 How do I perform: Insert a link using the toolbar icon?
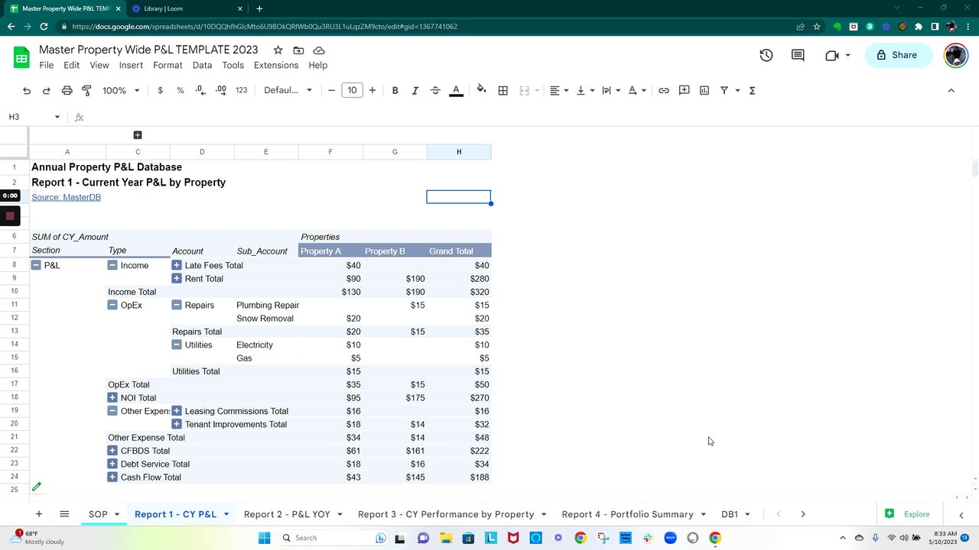pos(664,90)
